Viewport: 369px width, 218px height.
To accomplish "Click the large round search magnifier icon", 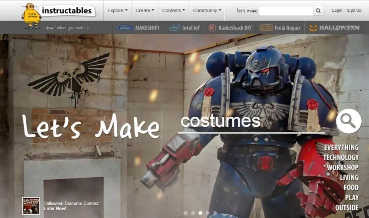I will 349,121.
